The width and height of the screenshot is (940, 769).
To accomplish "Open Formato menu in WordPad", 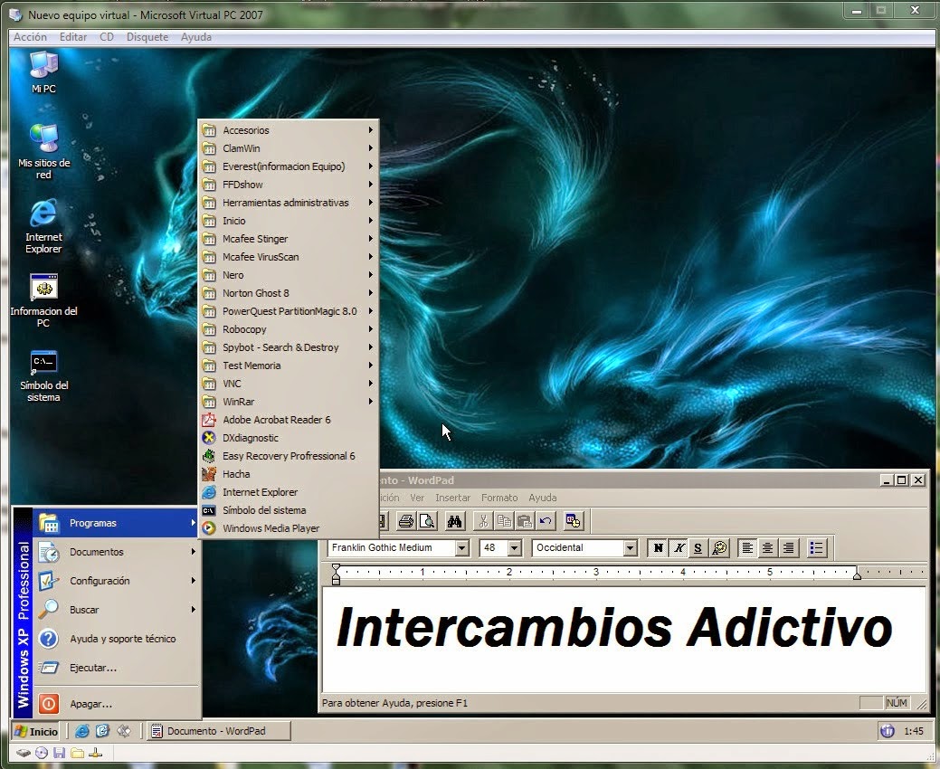I will [x=499, y=498].
